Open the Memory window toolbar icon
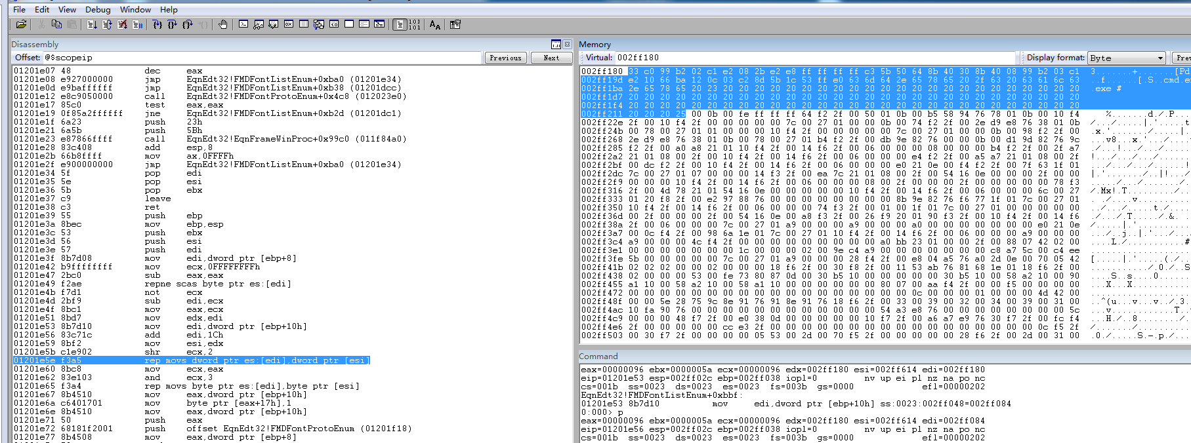 pos(304,25)
